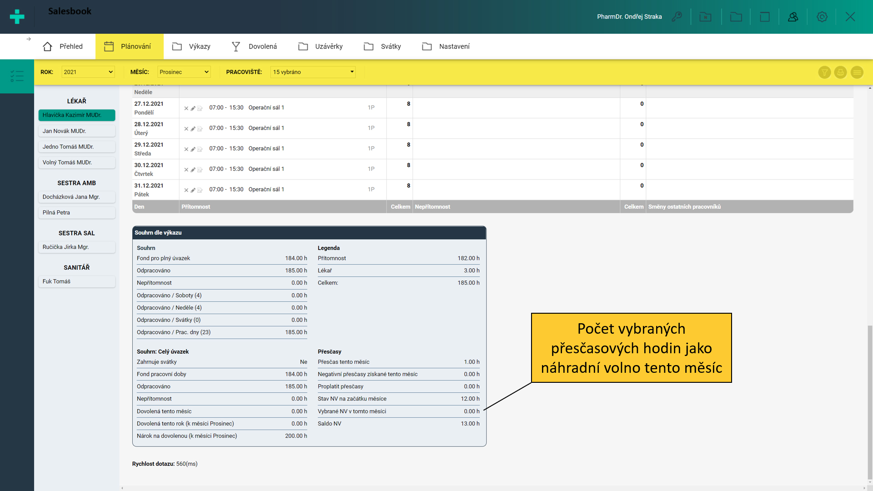Click the print icon in the yellow bar

coord(840,72)
